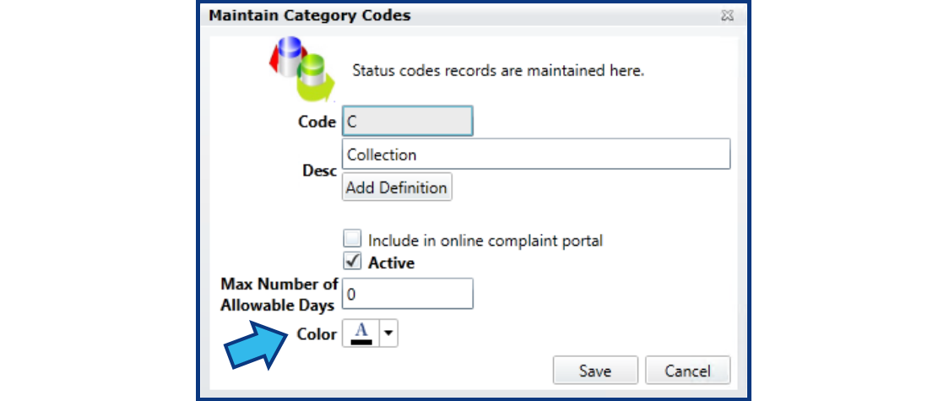Click the Status codes records description text
This screenshot has height=401, width=949.
click(498, 71)
